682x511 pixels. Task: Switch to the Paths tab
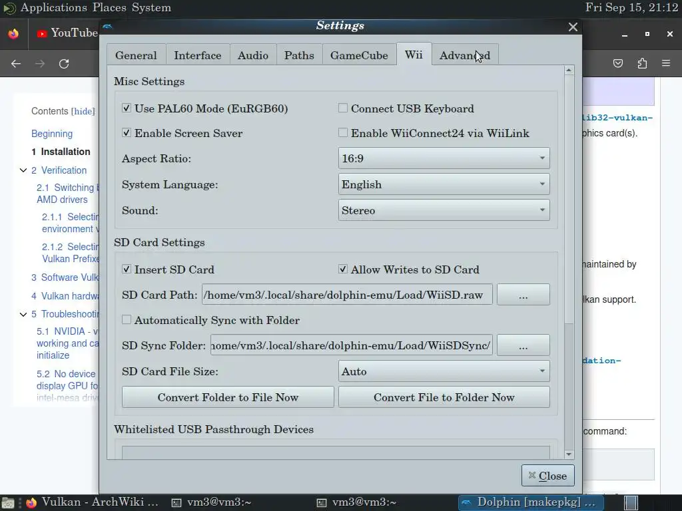(299, 55)
